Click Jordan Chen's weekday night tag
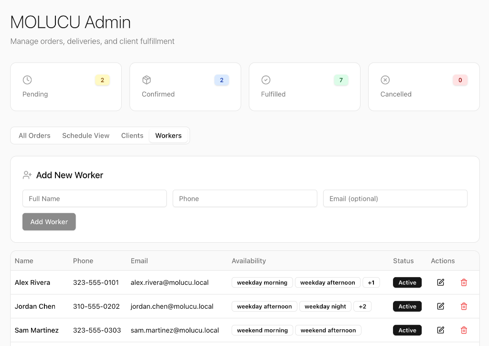Image resolution: width=489 pixels, height=346 pixels. 325,306
